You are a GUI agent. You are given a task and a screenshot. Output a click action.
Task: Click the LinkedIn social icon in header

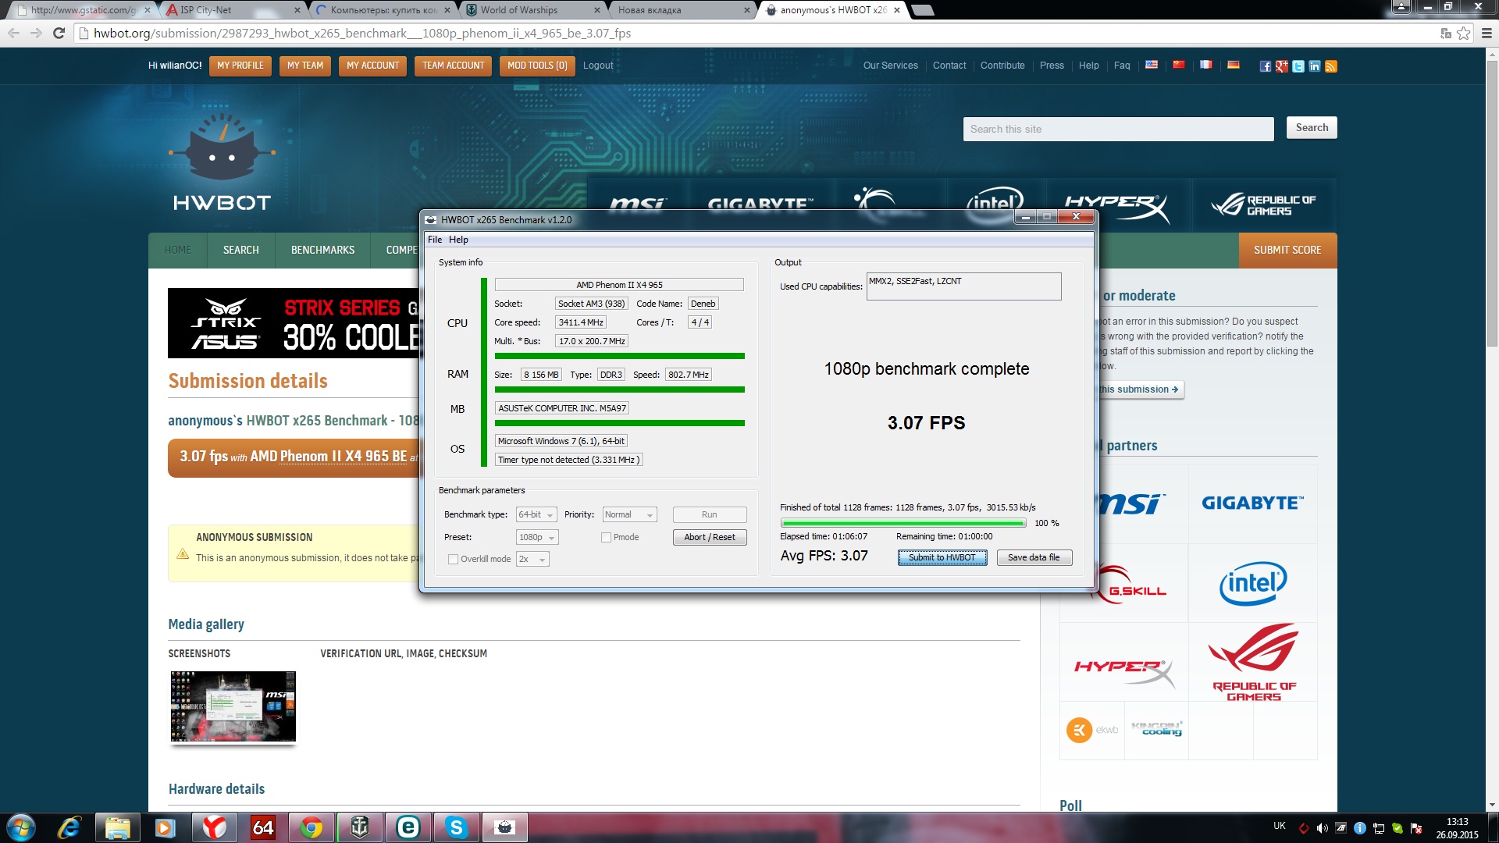click(x=1315, y=66)
